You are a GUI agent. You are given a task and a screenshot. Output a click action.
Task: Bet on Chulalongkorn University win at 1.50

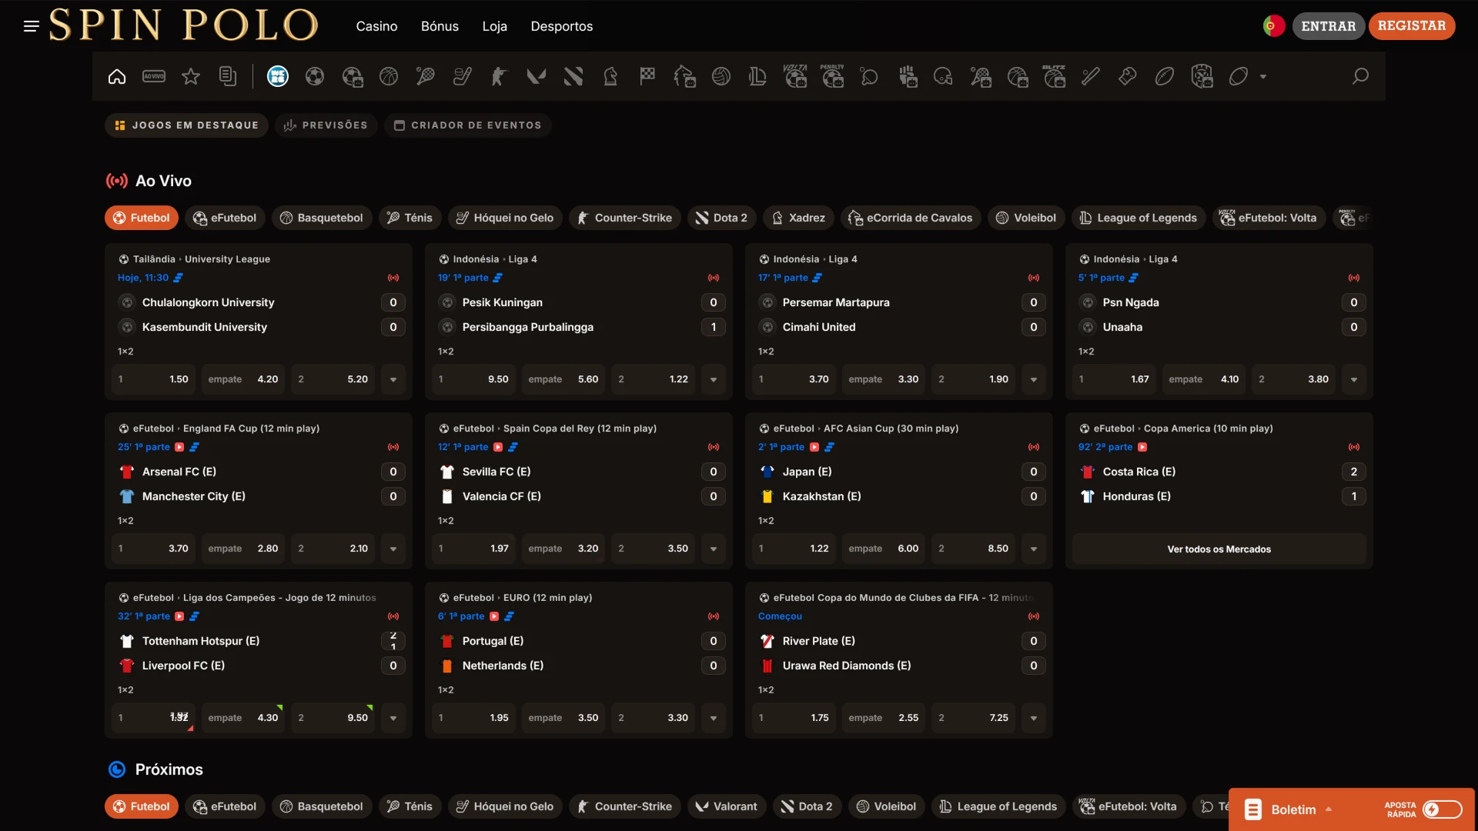coord(153,379)
